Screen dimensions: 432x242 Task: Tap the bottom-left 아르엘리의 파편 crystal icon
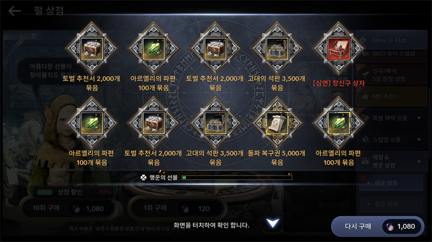tap(92, 123)
